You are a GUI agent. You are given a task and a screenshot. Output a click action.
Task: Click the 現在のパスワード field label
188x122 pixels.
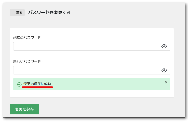(x=27, y=38)
